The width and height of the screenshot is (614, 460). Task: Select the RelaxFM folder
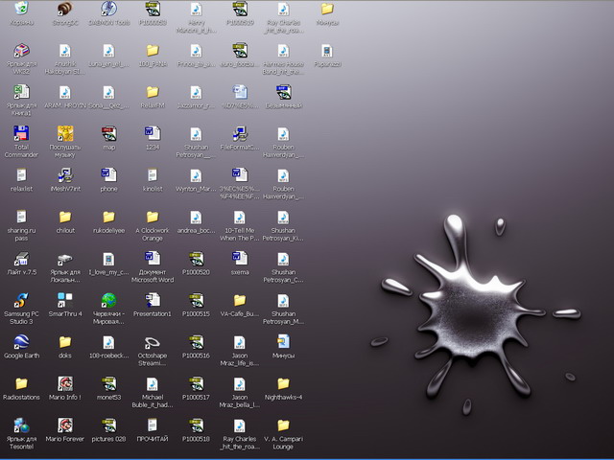coord(152,92)
